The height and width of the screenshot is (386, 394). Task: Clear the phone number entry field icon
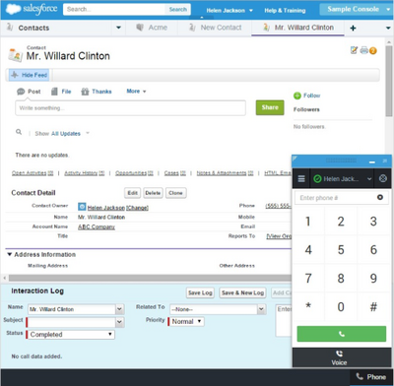380,197
